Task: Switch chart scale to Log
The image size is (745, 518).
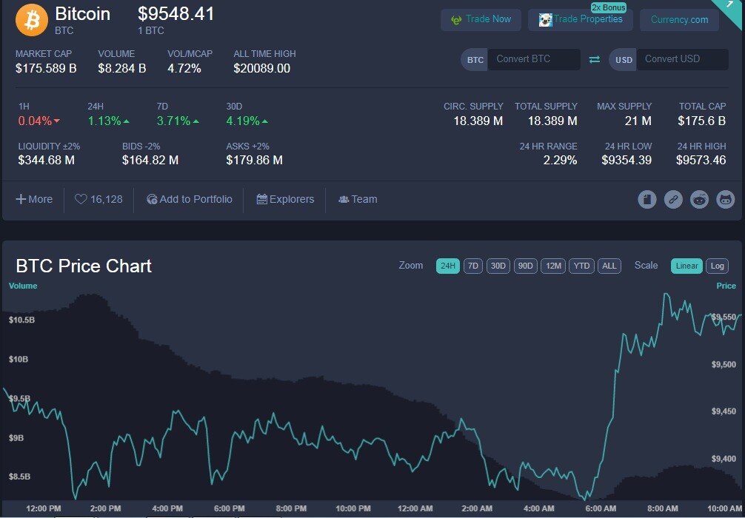Action: point(717,266)
